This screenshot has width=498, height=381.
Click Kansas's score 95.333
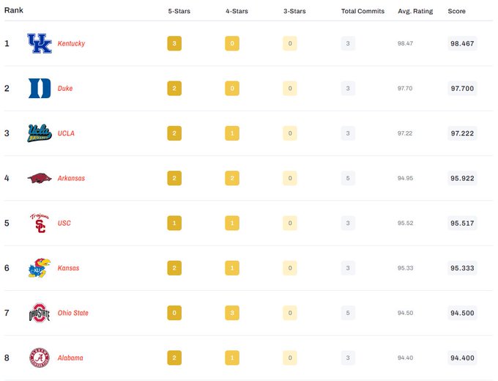click(462, 268)
